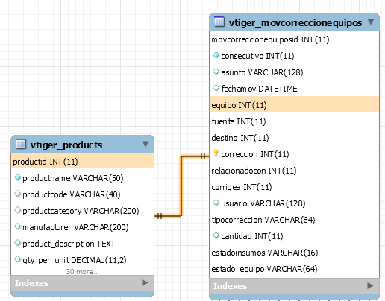Click the diamond icon beside manufacturer
The height and width of the screenshot is (301, 385).
click(17, 226)
